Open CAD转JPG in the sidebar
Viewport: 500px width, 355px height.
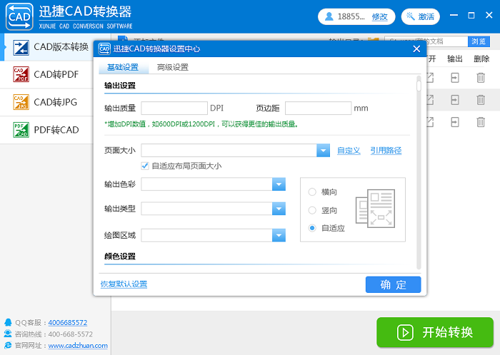coord(46,102)
